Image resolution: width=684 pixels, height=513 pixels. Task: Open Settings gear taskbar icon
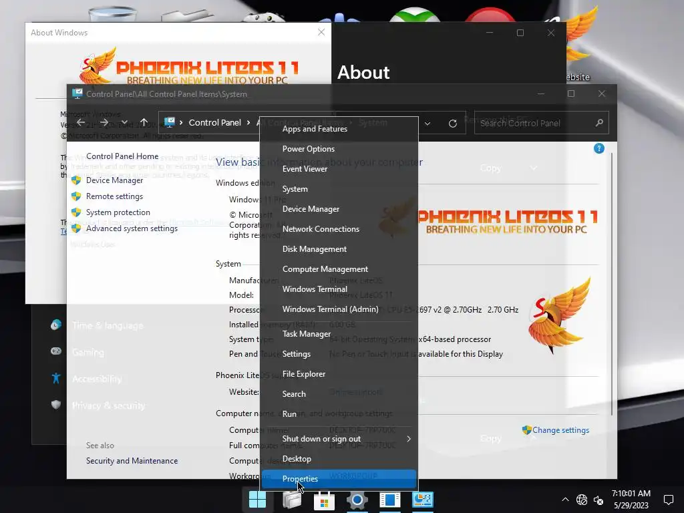(357, 500)
